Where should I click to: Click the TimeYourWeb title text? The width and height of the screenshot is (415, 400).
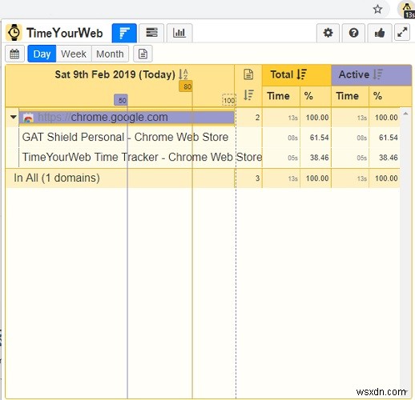click(65, 33)
